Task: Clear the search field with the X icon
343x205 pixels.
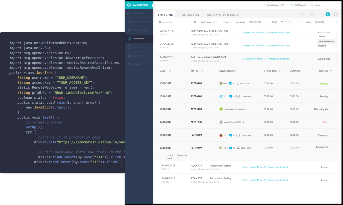Action: [x=195, y=22]
